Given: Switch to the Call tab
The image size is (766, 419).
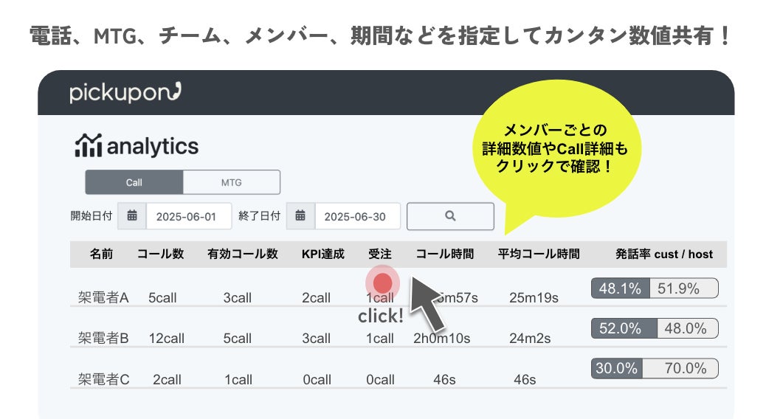Looking at the screenshot, I should pos(134,182).
